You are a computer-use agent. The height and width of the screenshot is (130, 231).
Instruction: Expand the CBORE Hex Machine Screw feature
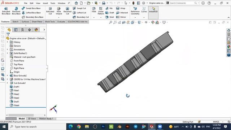(7, 79)
